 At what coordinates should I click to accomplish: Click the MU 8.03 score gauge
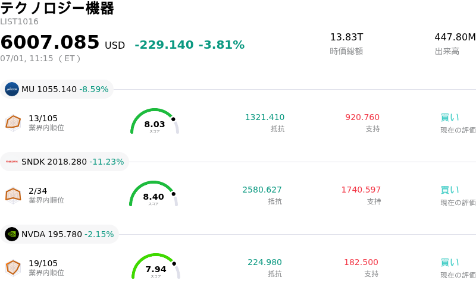155,121
